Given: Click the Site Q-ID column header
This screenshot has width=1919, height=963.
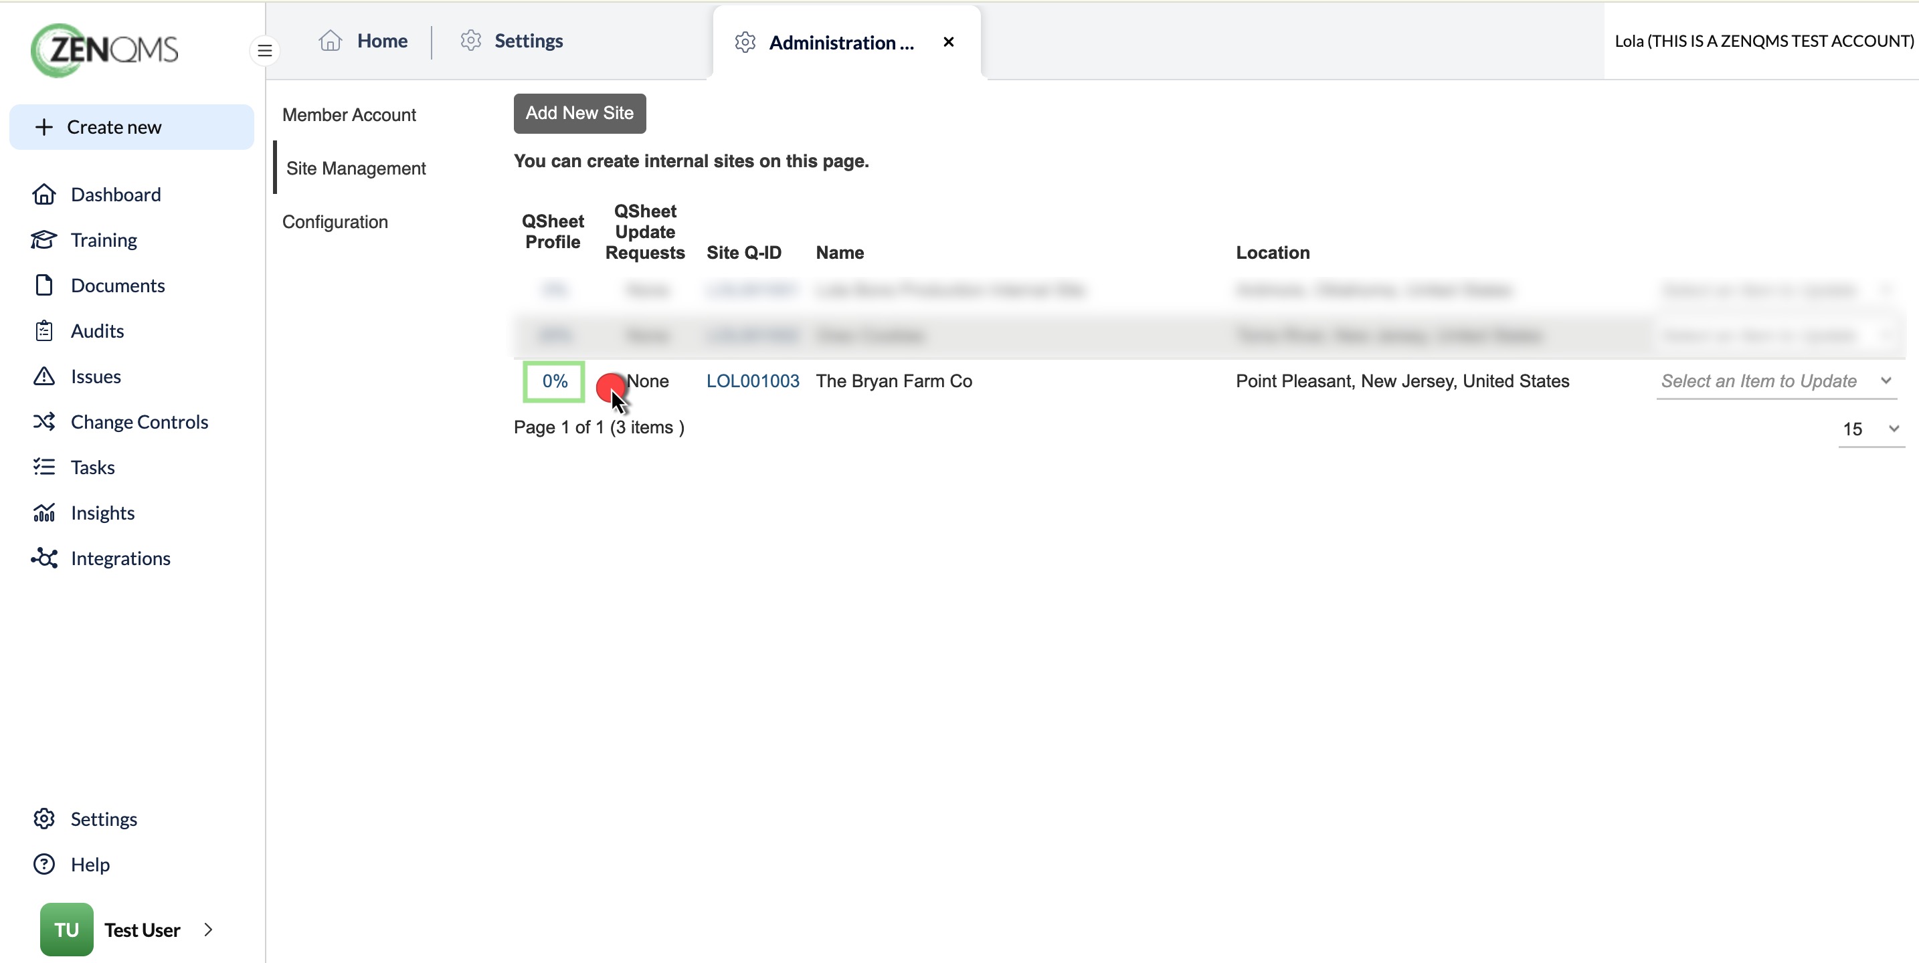Looking at the screenshot, I should pyautogui.click(x=743, y=253).
